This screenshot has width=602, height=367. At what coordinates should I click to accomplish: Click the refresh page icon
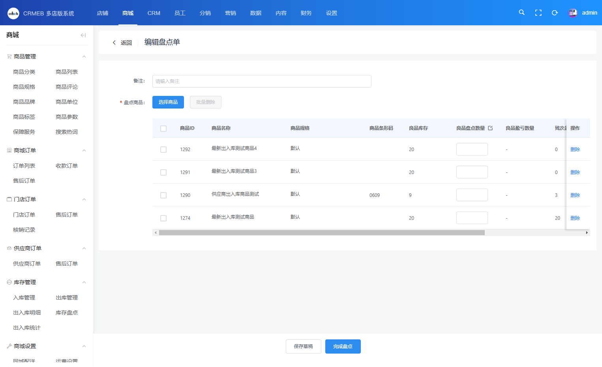tap(555, 13)
